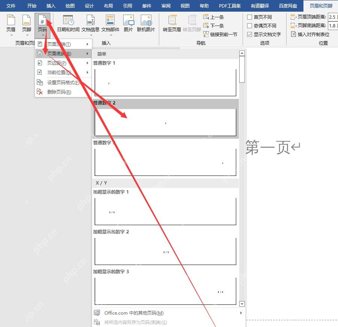Screen dimensions: 338x327
Task: Select the 页眉和页脚 ribbon tab
Action: coord(321,6)
